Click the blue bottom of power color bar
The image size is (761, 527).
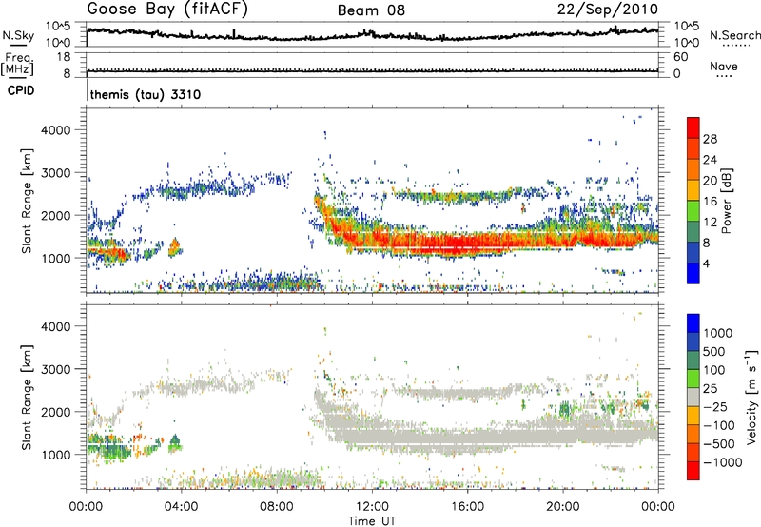tap(693, 273)
